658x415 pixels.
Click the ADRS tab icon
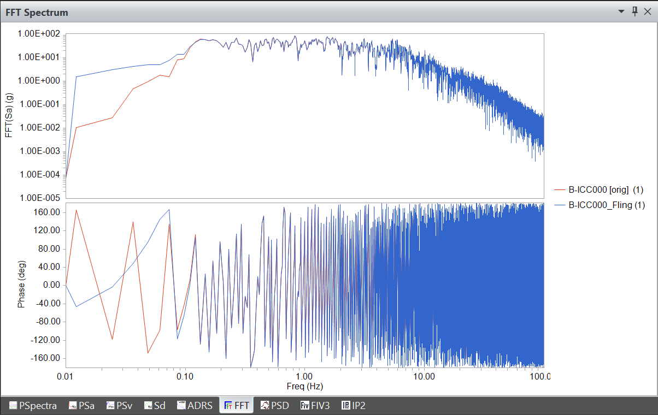pyautogui.click(x=182, y=405)
